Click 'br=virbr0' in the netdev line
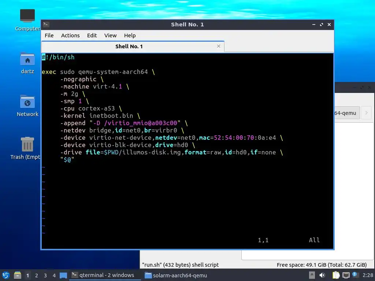 (160, 131)
